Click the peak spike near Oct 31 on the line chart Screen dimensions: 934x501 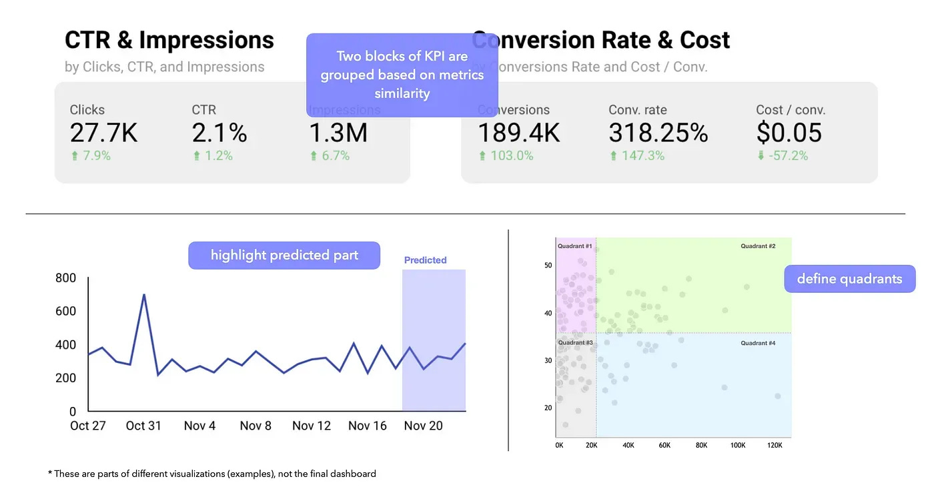click(x=144, y=294)
